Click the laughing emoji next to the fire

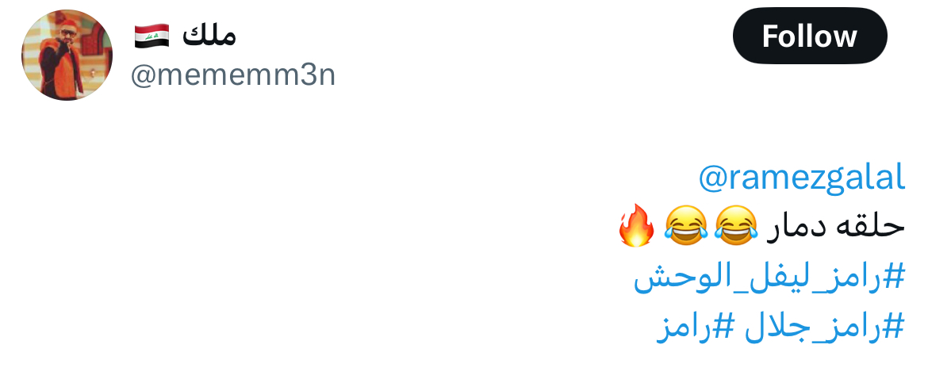(685, 226)
